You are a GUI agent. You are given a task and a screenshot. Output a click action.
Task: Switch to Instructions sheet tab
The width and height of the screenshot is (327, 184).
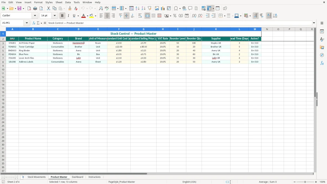pos(95,177)
